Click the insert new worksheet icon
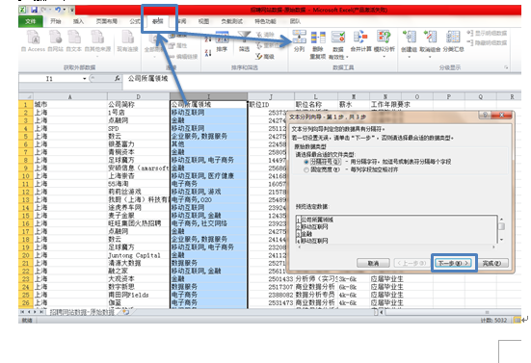Image resolution: width=531 pixels, height=363 pixels. (x=125, y=312)
